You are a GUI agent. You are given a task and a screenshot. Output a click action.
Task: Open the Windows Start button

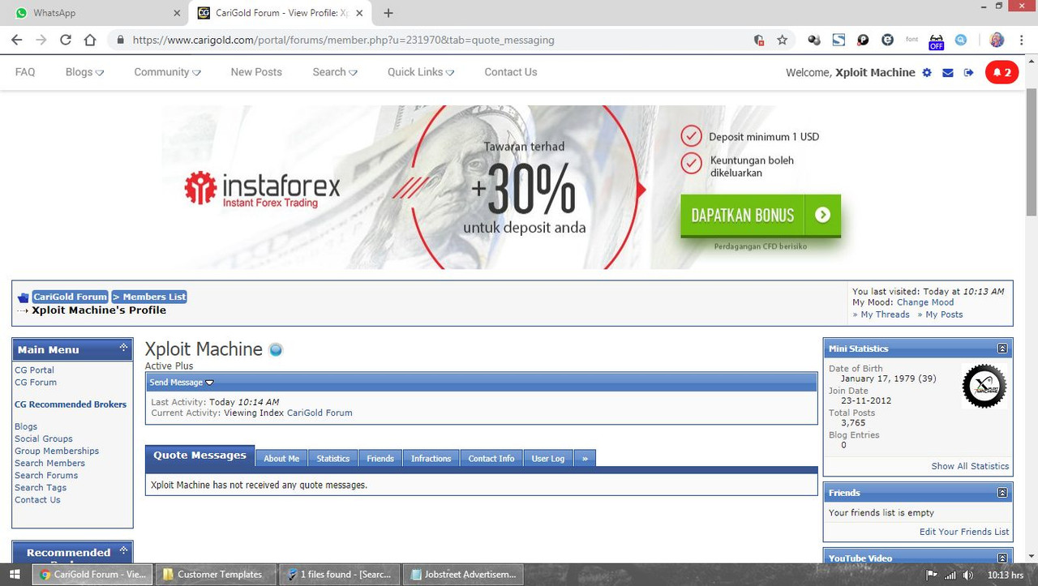coord(15,575)
